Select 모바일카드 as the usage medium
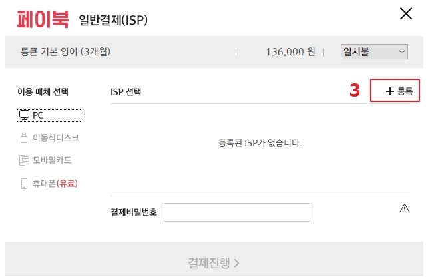 [x=45, y=160]
